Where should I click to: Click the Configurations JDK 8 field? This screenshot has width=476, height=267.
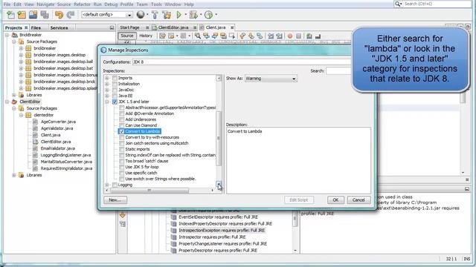(242, 62)
